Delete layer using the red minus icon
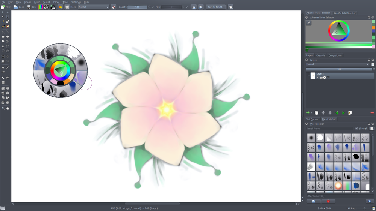The width and height of the screenshot is (376, 211). (x=372, y=113)
